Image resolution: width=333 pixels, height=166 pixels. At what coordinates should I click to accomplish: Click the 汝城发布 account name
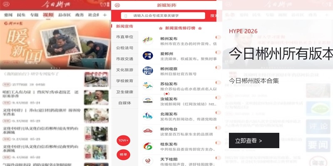tap(169, 99)
